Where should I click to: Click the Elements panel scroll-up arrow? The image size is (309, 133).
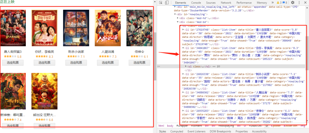click(308, 7)
